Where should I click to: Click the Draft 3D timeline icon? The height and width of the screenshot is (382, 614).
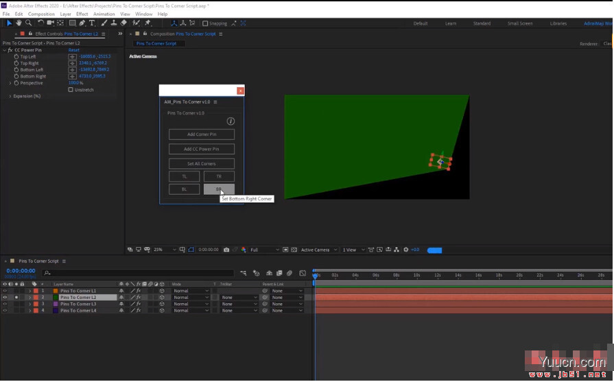click(257, 273)
